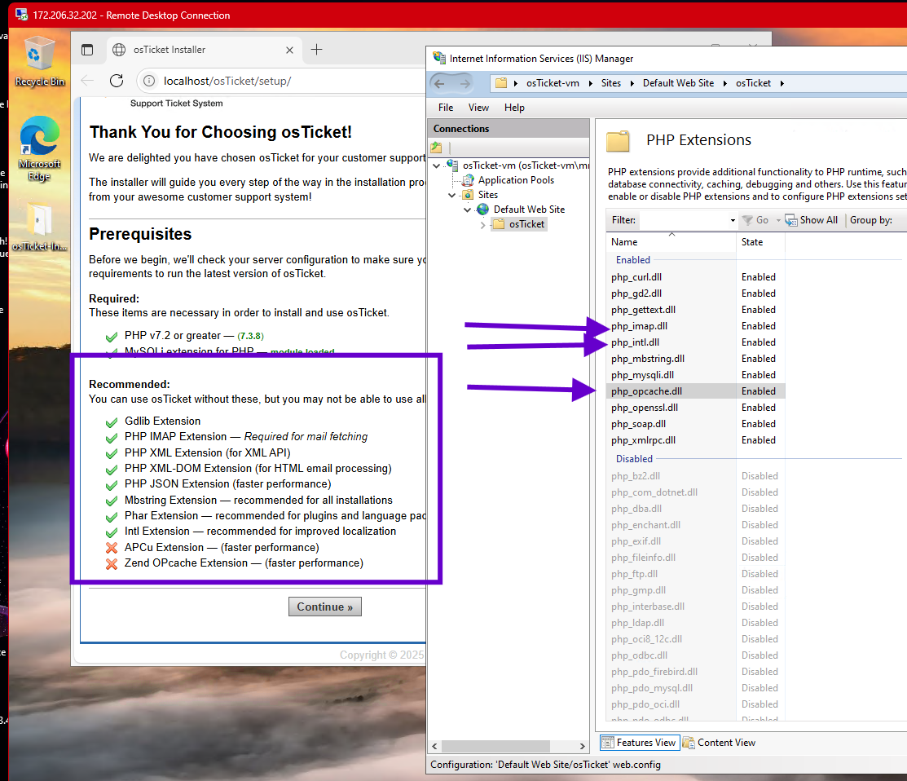Open breadcrumb dropdown after Sites
Image resolution: width=907 pixels, height=781 pixels.
click(632, 83)
